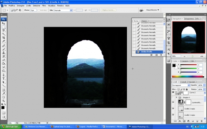Collapse the Gruppo 1 folder
Image resolution: width=207 pixels, height=129 pixels.
pyautogui.click(x=177, y=97)
